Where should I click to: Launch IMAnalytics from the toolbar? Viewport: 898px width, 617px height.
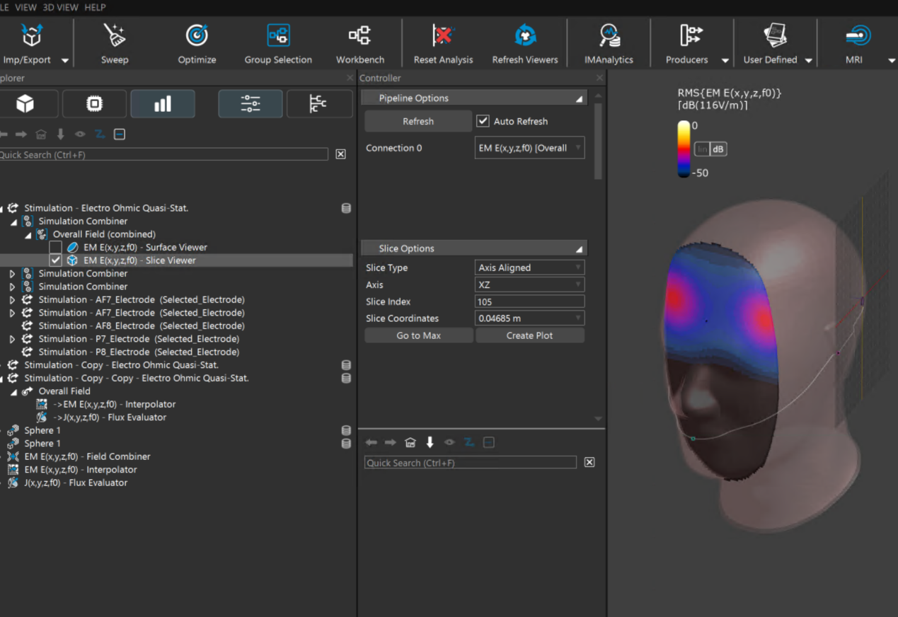click(609, 35)
